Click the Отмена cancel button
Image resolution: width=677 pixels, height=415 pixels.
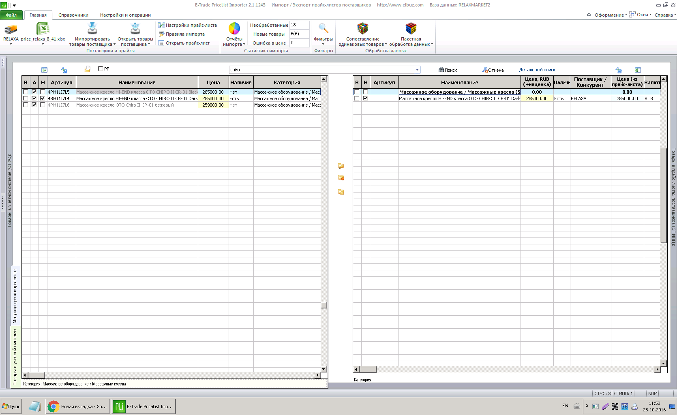pyautogui.click(x=493, y=70)
